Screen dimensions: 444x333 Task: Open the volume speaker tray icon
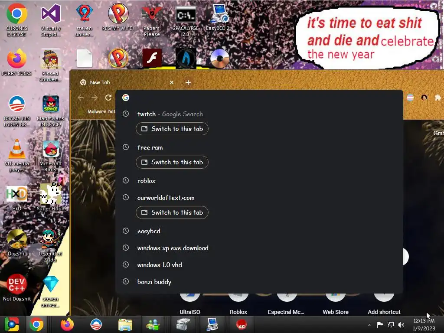click(x=401, y=324)
